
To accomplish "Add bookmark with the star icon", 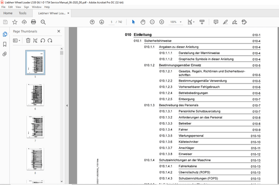I will [15, 22].
